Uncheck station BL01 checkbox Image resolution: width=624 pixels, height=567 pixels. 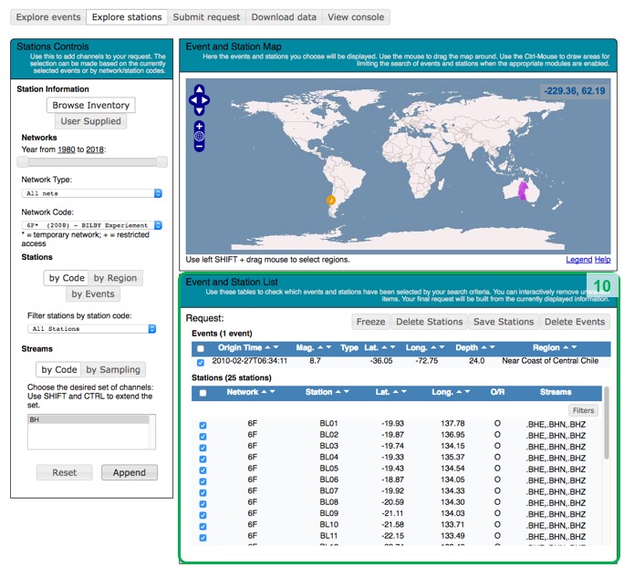coord(203,424)
